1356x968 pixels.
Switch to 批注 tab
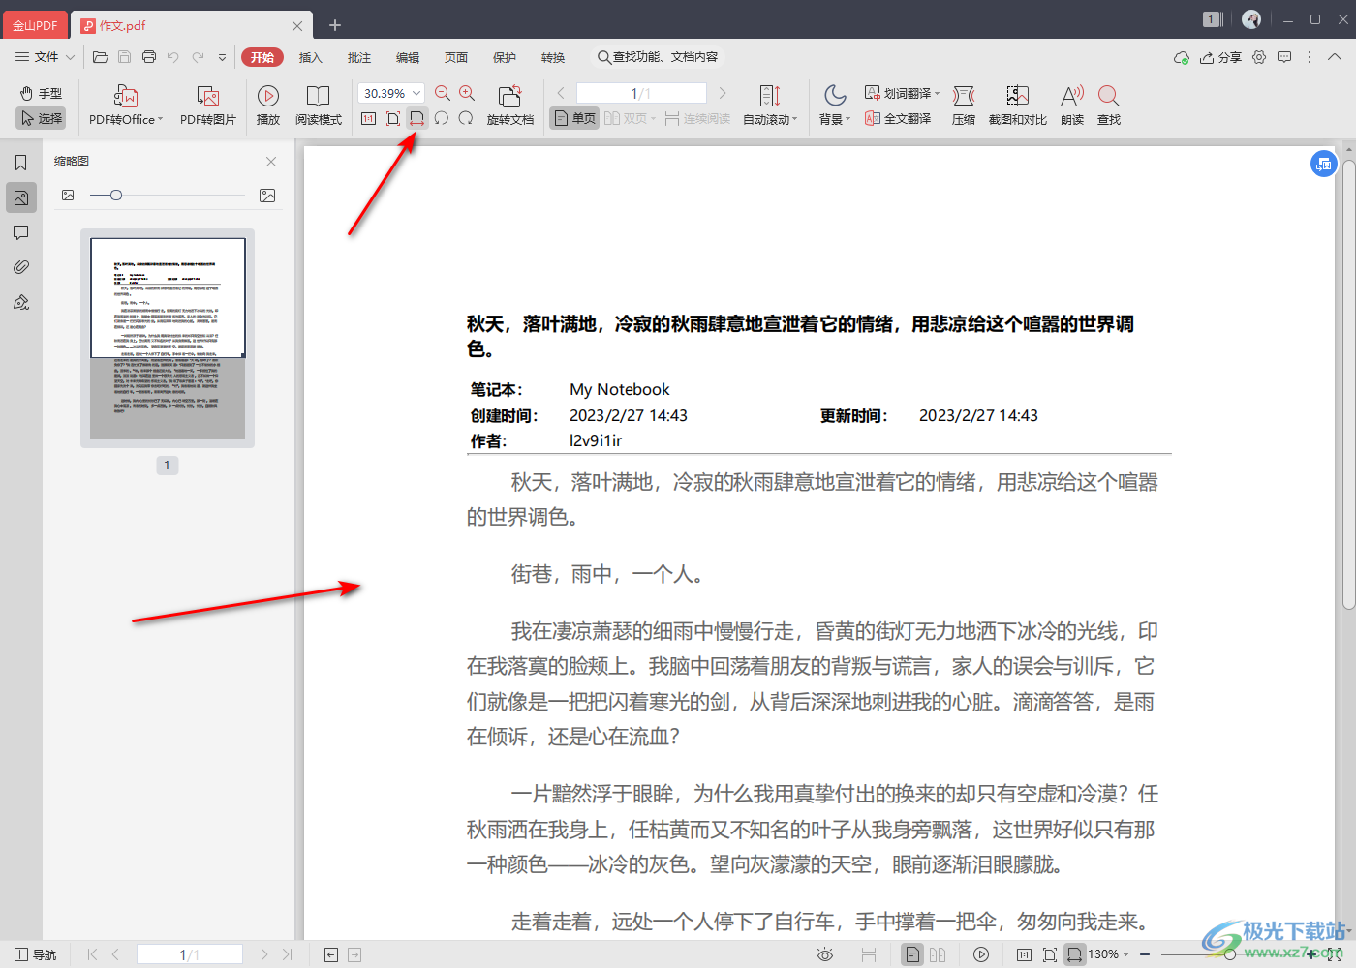point(359,57)
